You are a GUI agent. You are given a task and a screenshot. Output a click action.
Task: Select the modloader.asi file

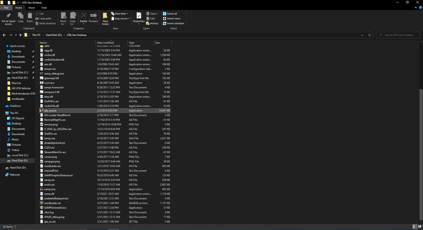click(105, 166)
